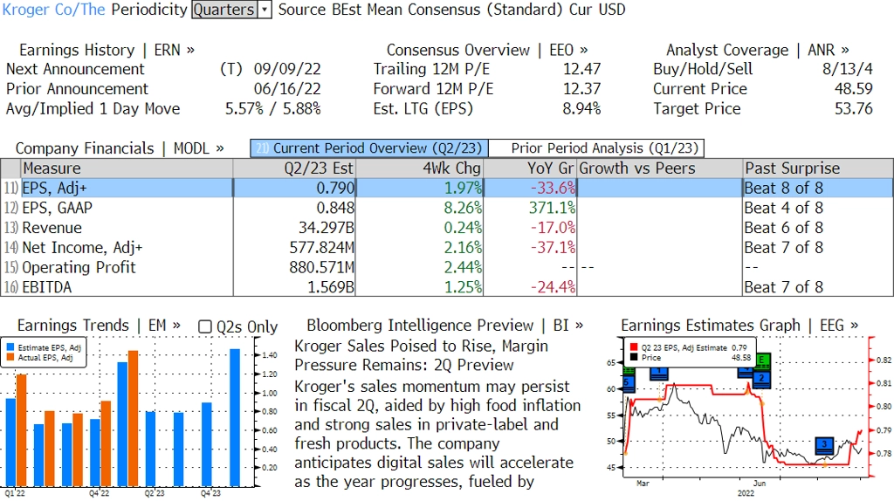
Task: Select the Net Income, Adj+ row
Action: (x=447, y=248)
